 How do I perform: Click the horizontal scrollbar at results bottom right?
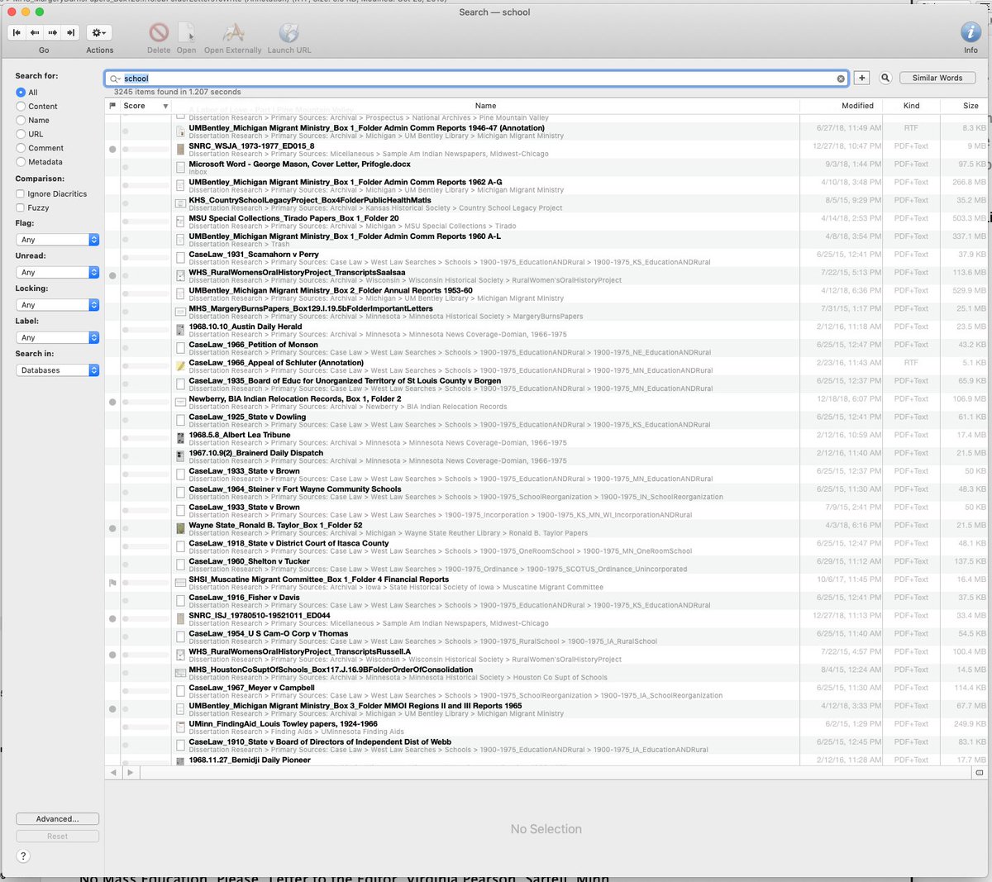980,773
